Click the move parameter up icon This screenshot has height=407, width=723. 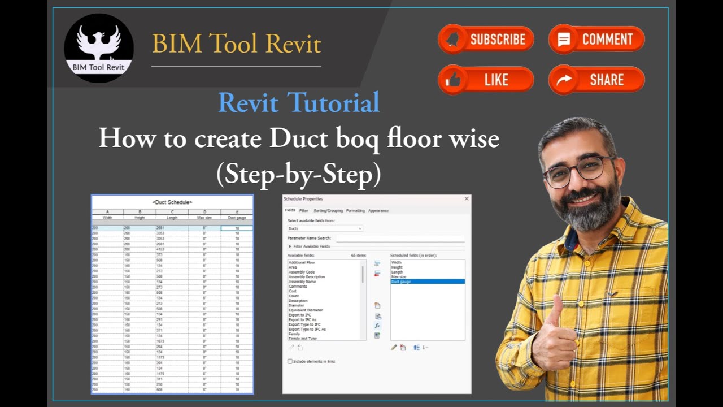[416, 347]
